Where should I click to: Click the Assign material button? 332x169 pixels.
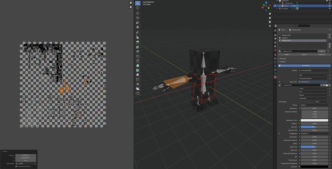287,54
